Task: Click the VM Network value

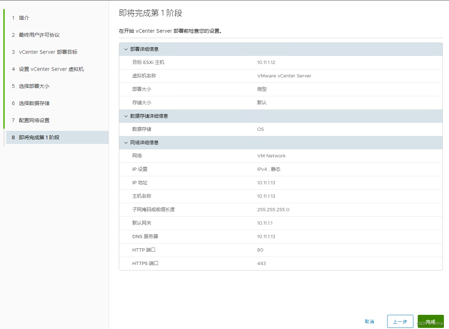Action: (x=271, y=156)
